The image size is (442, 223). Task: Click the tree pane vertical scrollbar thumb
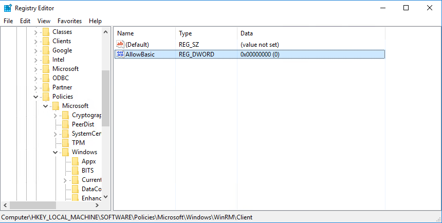(105, 98)
